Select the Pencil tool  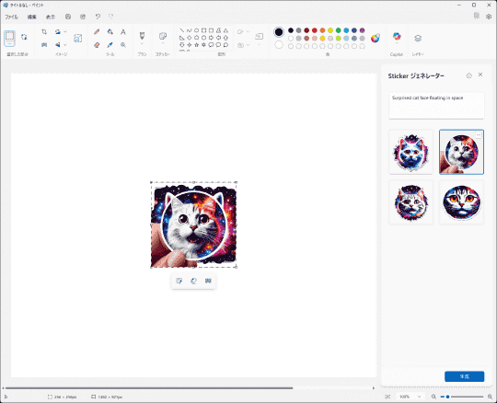[97, 31]
